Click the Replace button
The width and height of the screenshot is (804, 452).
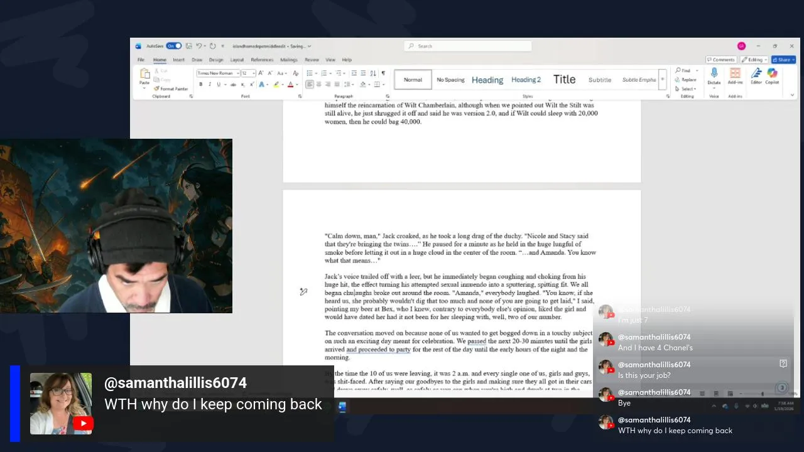(686, 80)
